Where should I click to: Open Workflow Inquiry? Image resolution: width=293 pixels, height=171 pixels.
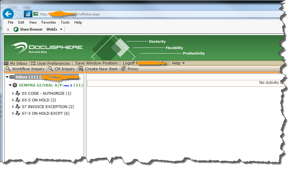[29, 69]
